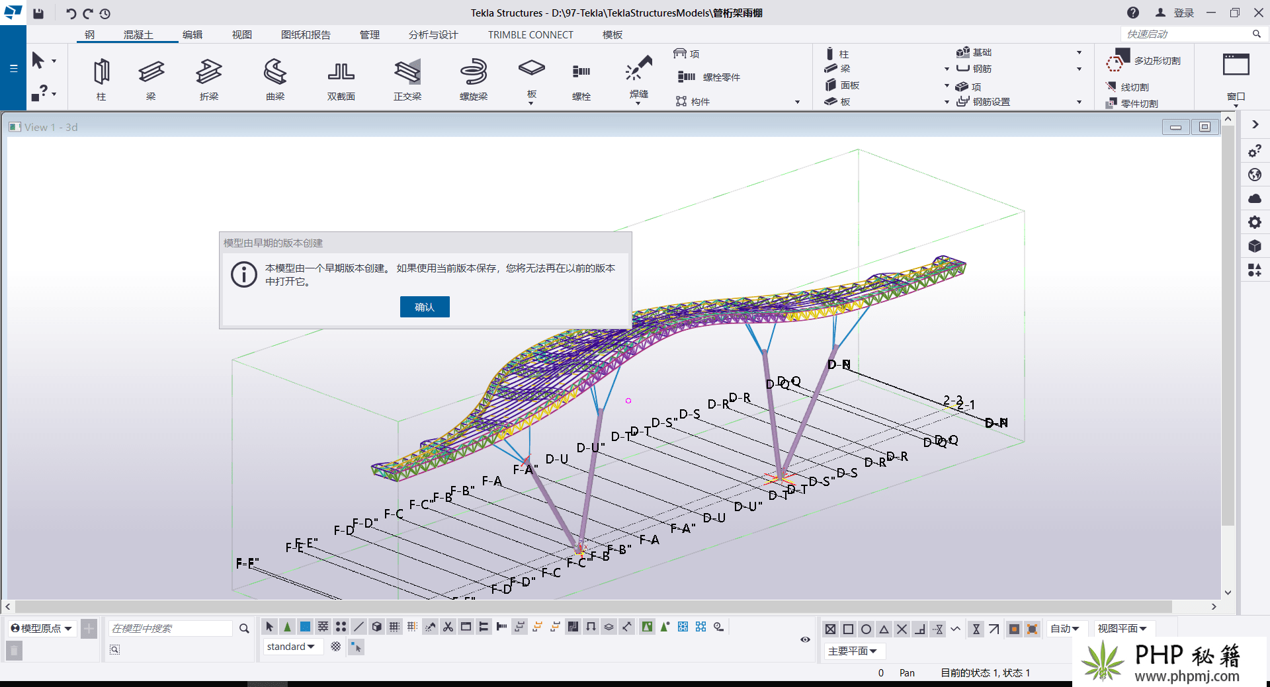The height and width of the screenshot is (687, 1270).
Task: Toggle snap to end points (square) switch
Action: [x=848, y=629]
